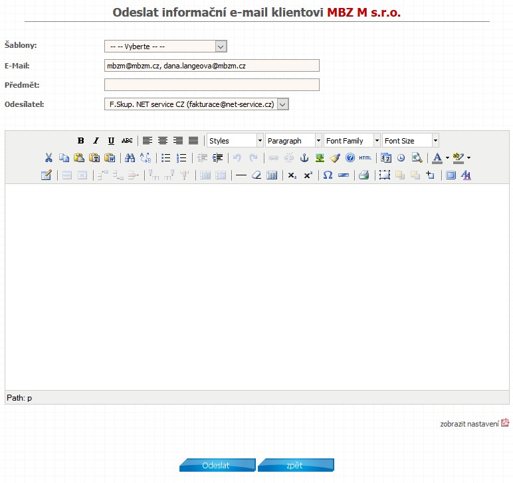Align text left
513x483 pixels.
click(x=148, y=141)
